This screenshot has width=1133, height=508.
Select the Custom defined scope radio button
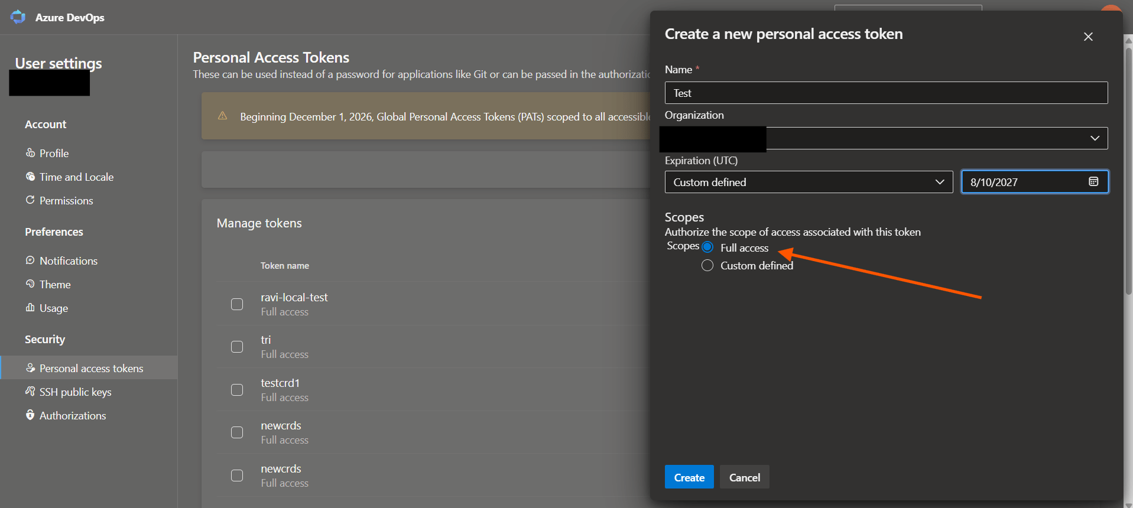coord(707,266)
